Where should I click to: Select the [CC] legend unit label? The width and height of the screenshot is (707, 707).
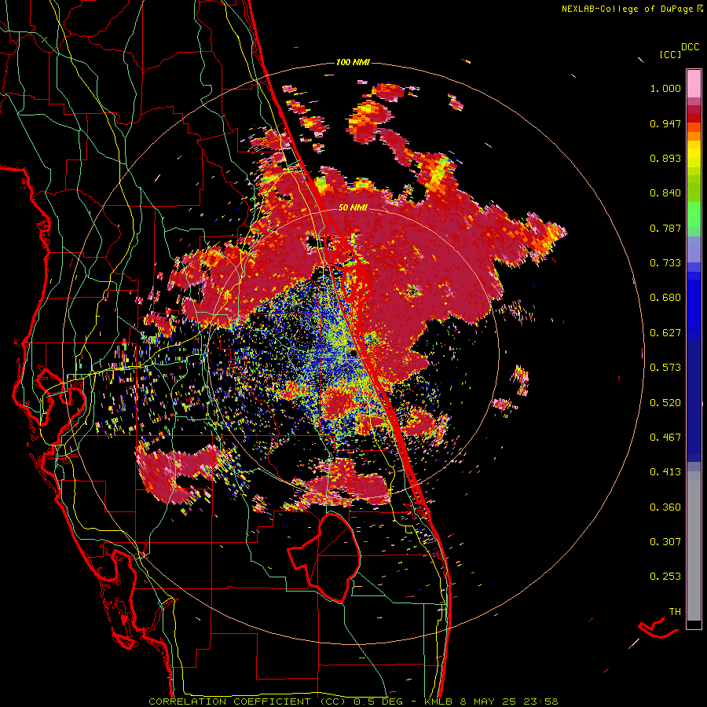click(670, 54)
